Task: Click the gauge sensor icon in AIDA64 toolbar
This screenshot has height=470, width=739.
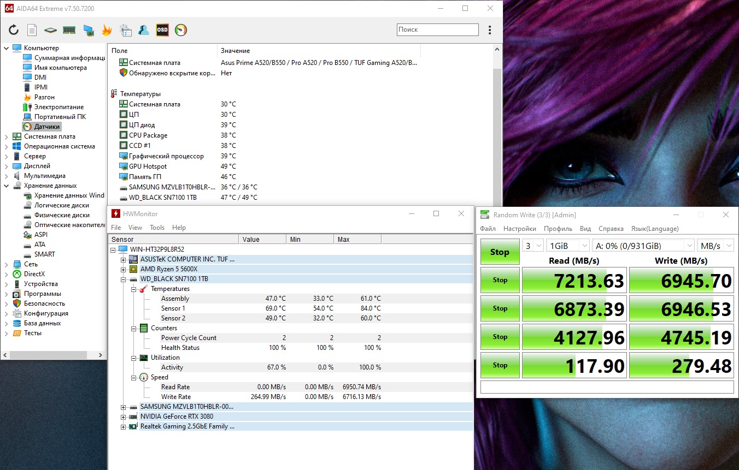Action: 181,30
